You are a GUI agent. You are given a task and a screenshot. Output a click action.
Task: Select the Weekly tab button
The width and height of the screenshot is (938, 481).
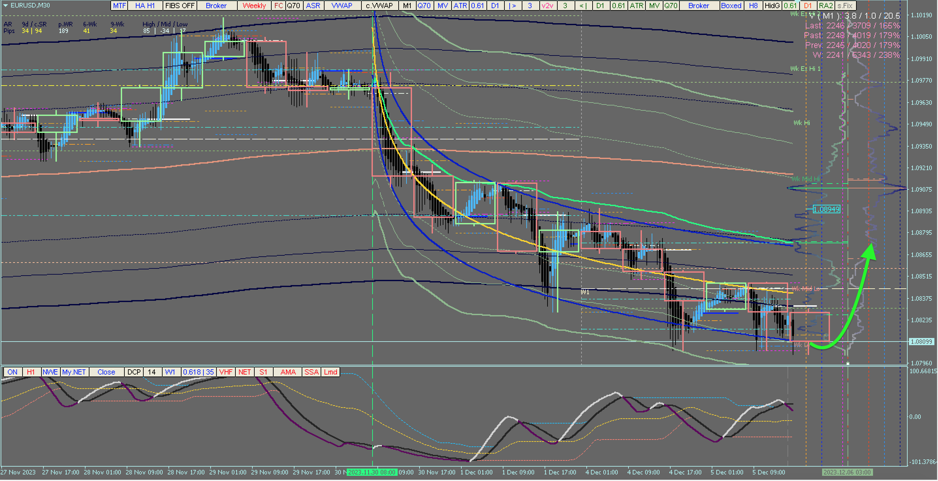click(x=254, y=6)
